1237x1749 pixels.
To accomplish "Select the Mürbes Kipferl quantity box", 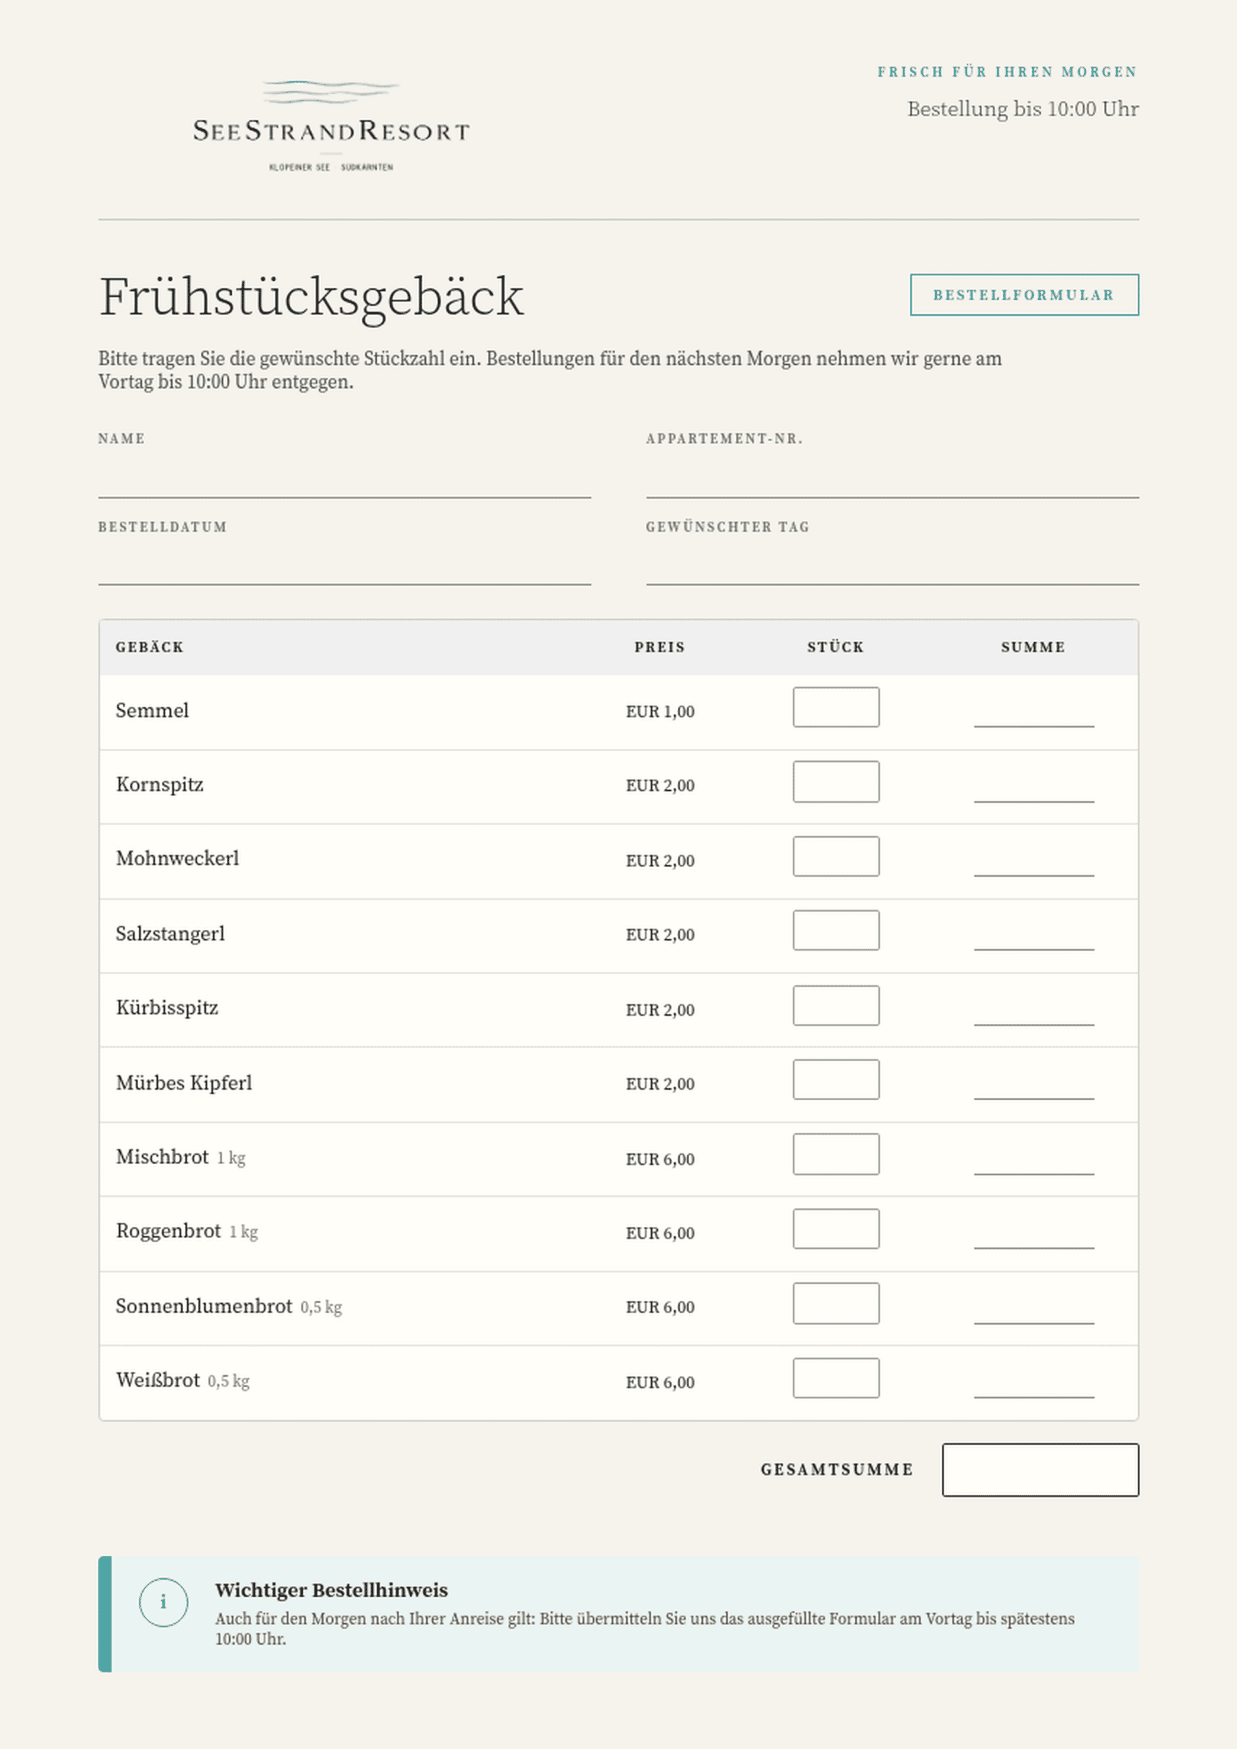I will (x=836, y=1079).
